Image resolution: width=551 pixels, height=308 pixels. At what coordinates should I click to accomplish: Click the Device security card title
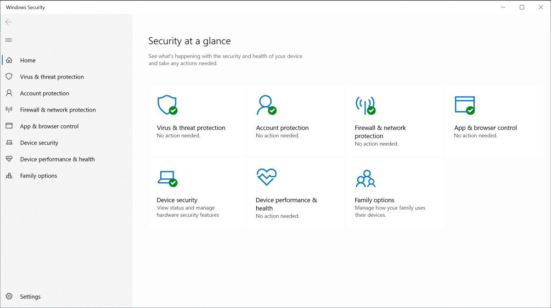click(x=177, y=200)
